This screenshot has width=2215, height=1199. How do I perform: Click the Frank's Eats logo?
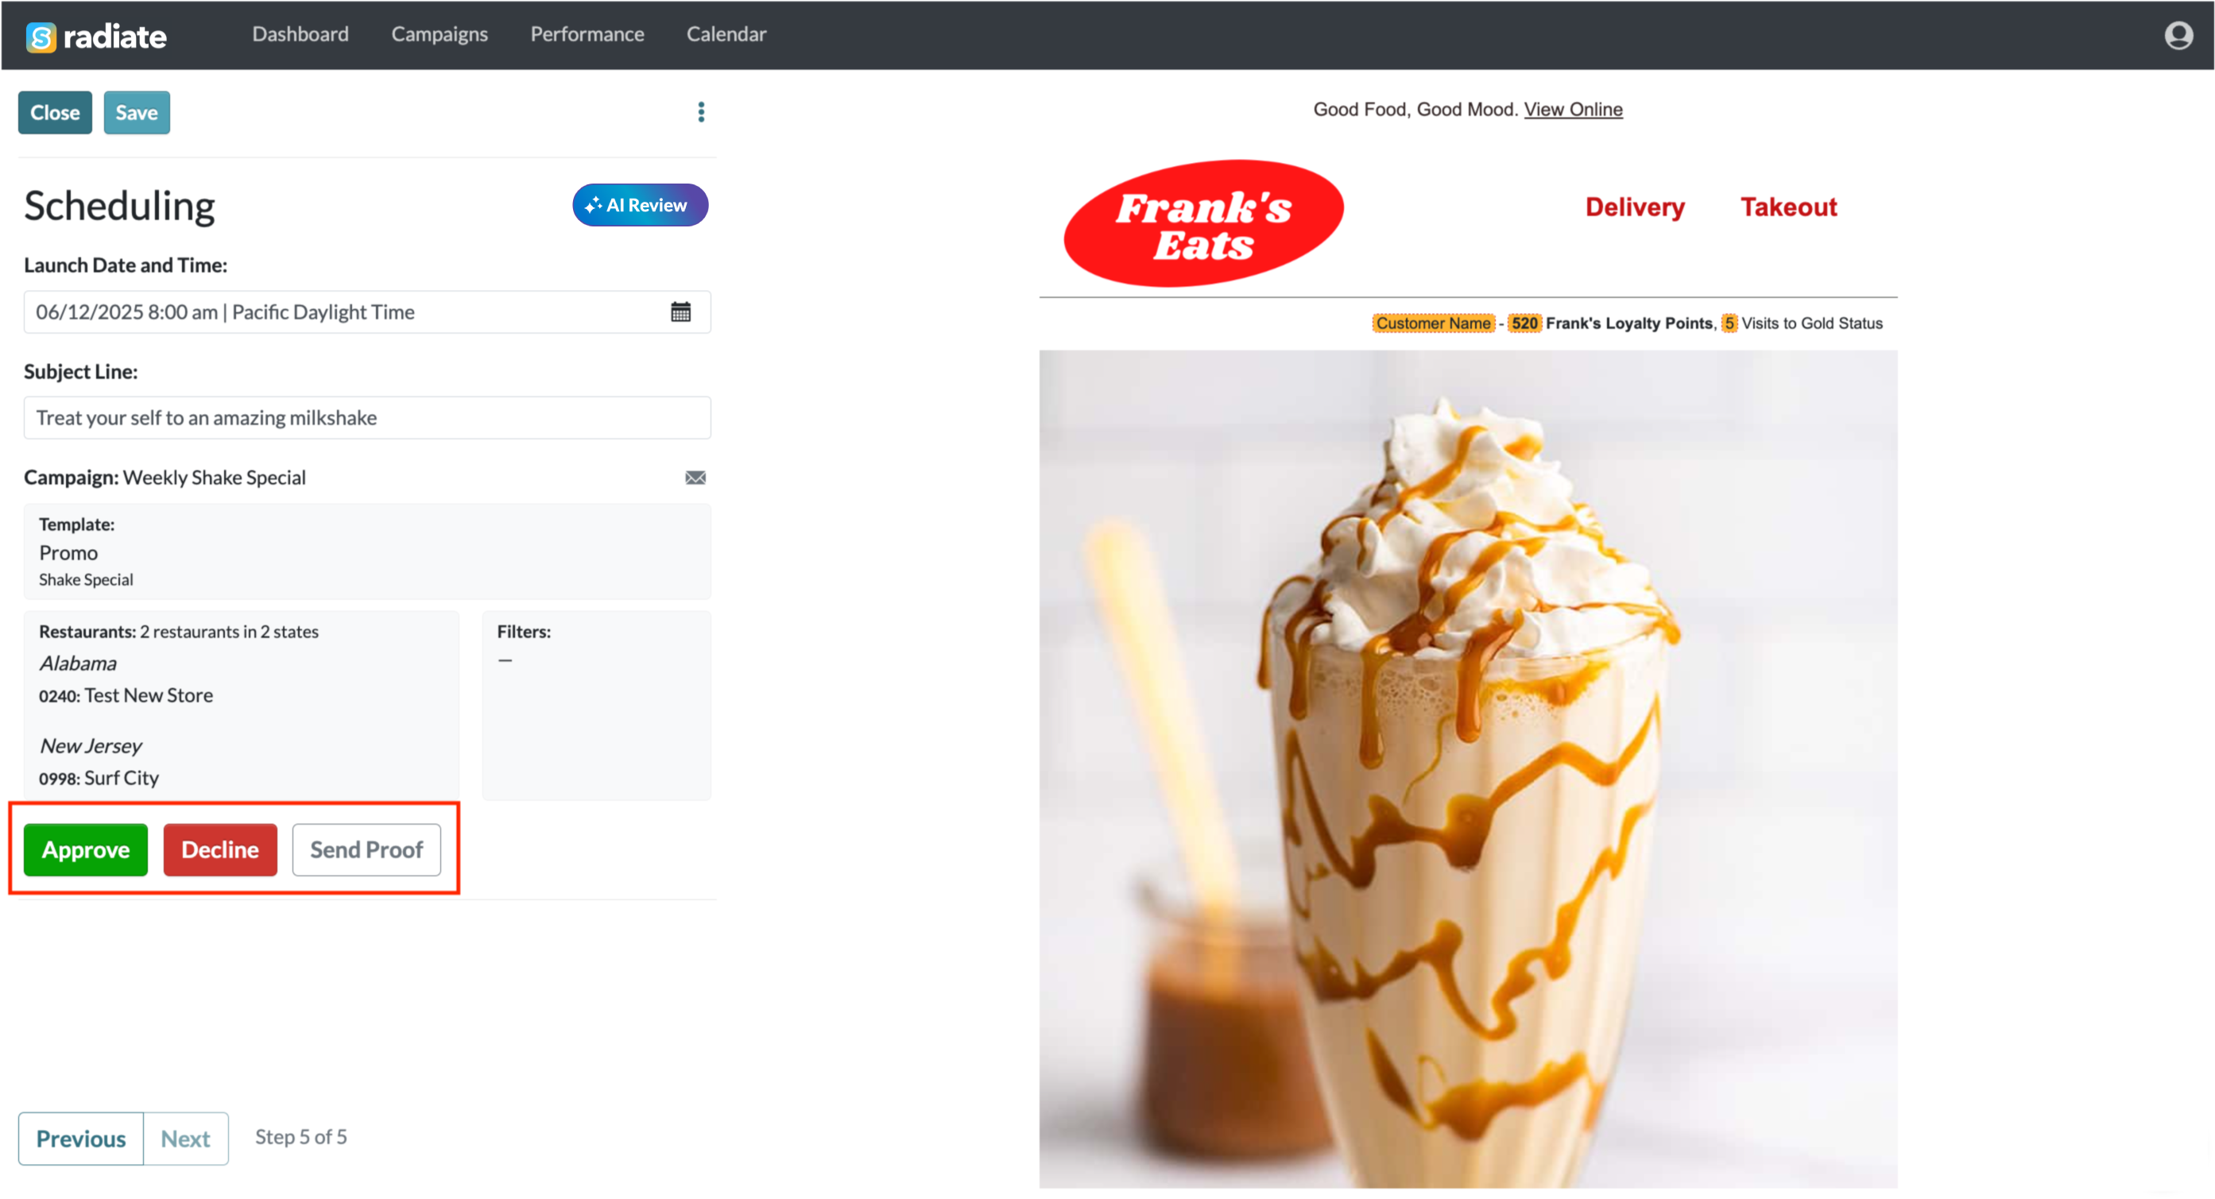pyautogui.click(x=1203, y=223)
